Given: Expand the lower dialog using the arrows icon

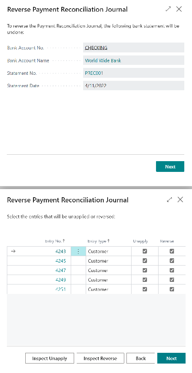Looking at the screenshot, I should point(169,199).
